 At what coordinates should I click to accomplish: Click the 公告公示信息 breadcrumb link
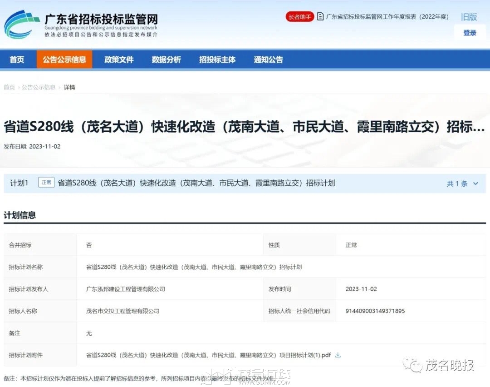(39, 87)
